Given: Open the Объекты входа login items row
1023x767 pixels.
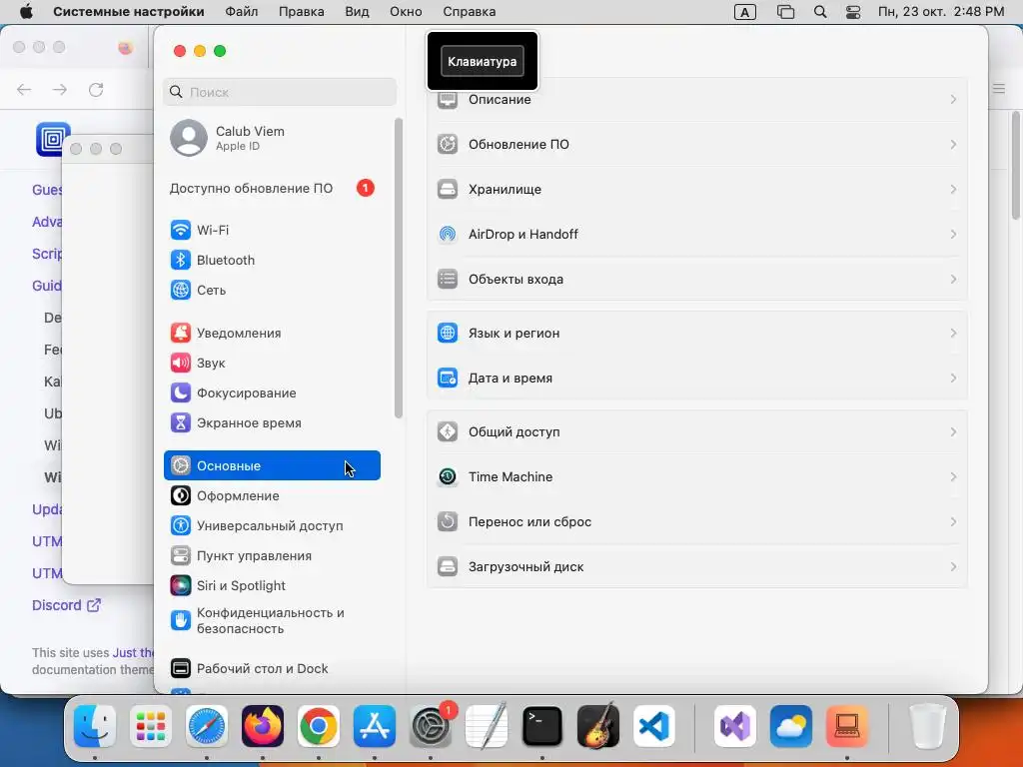Looking at the screenshot, I should point(697,280).
